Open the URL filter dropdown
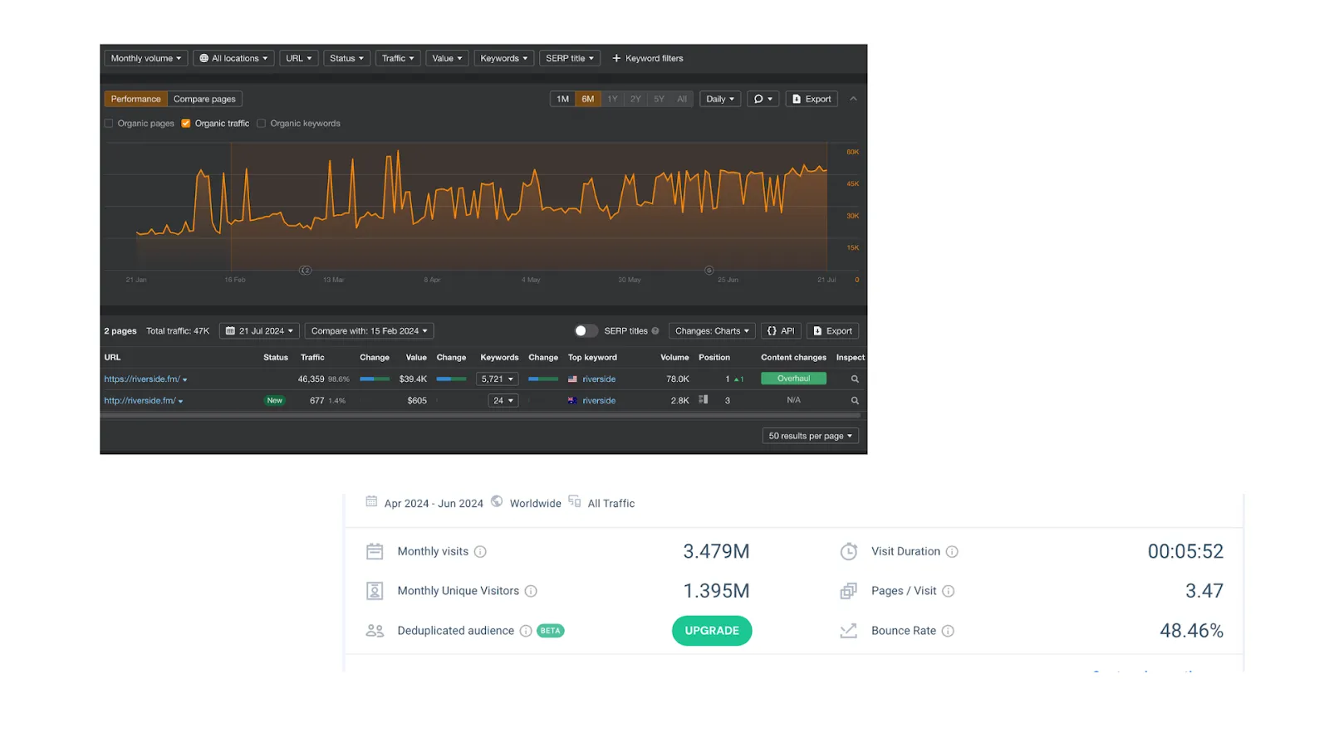Image resolution: width=1329 pixels, height=747 pixels. point(299,58)
